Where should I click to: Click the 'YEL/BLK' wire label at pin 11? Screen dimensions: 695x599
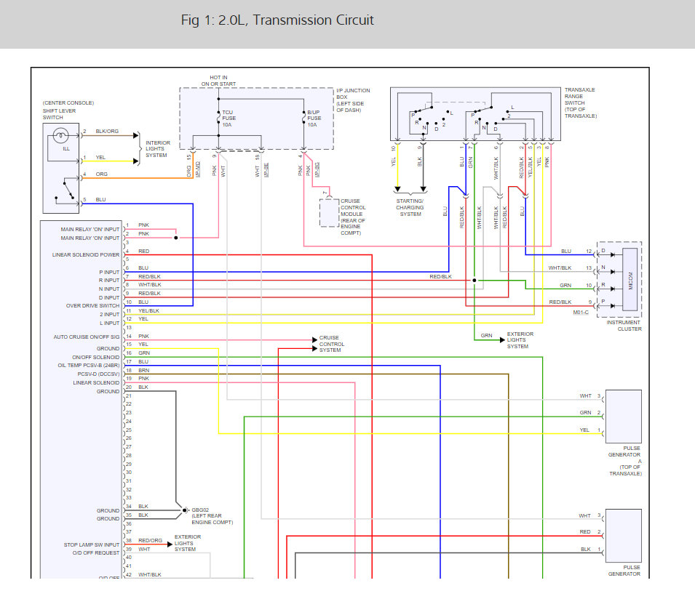click(x=148, y=311)
